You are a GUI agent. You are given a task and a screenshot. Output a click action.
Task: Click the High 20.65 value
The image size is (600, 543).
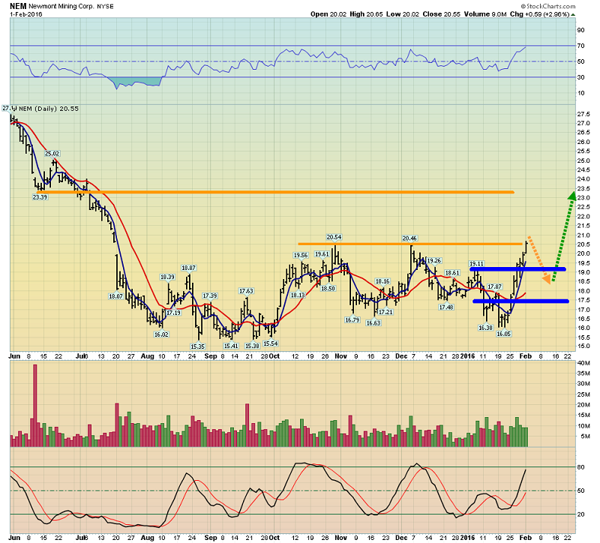click(366, 14)
